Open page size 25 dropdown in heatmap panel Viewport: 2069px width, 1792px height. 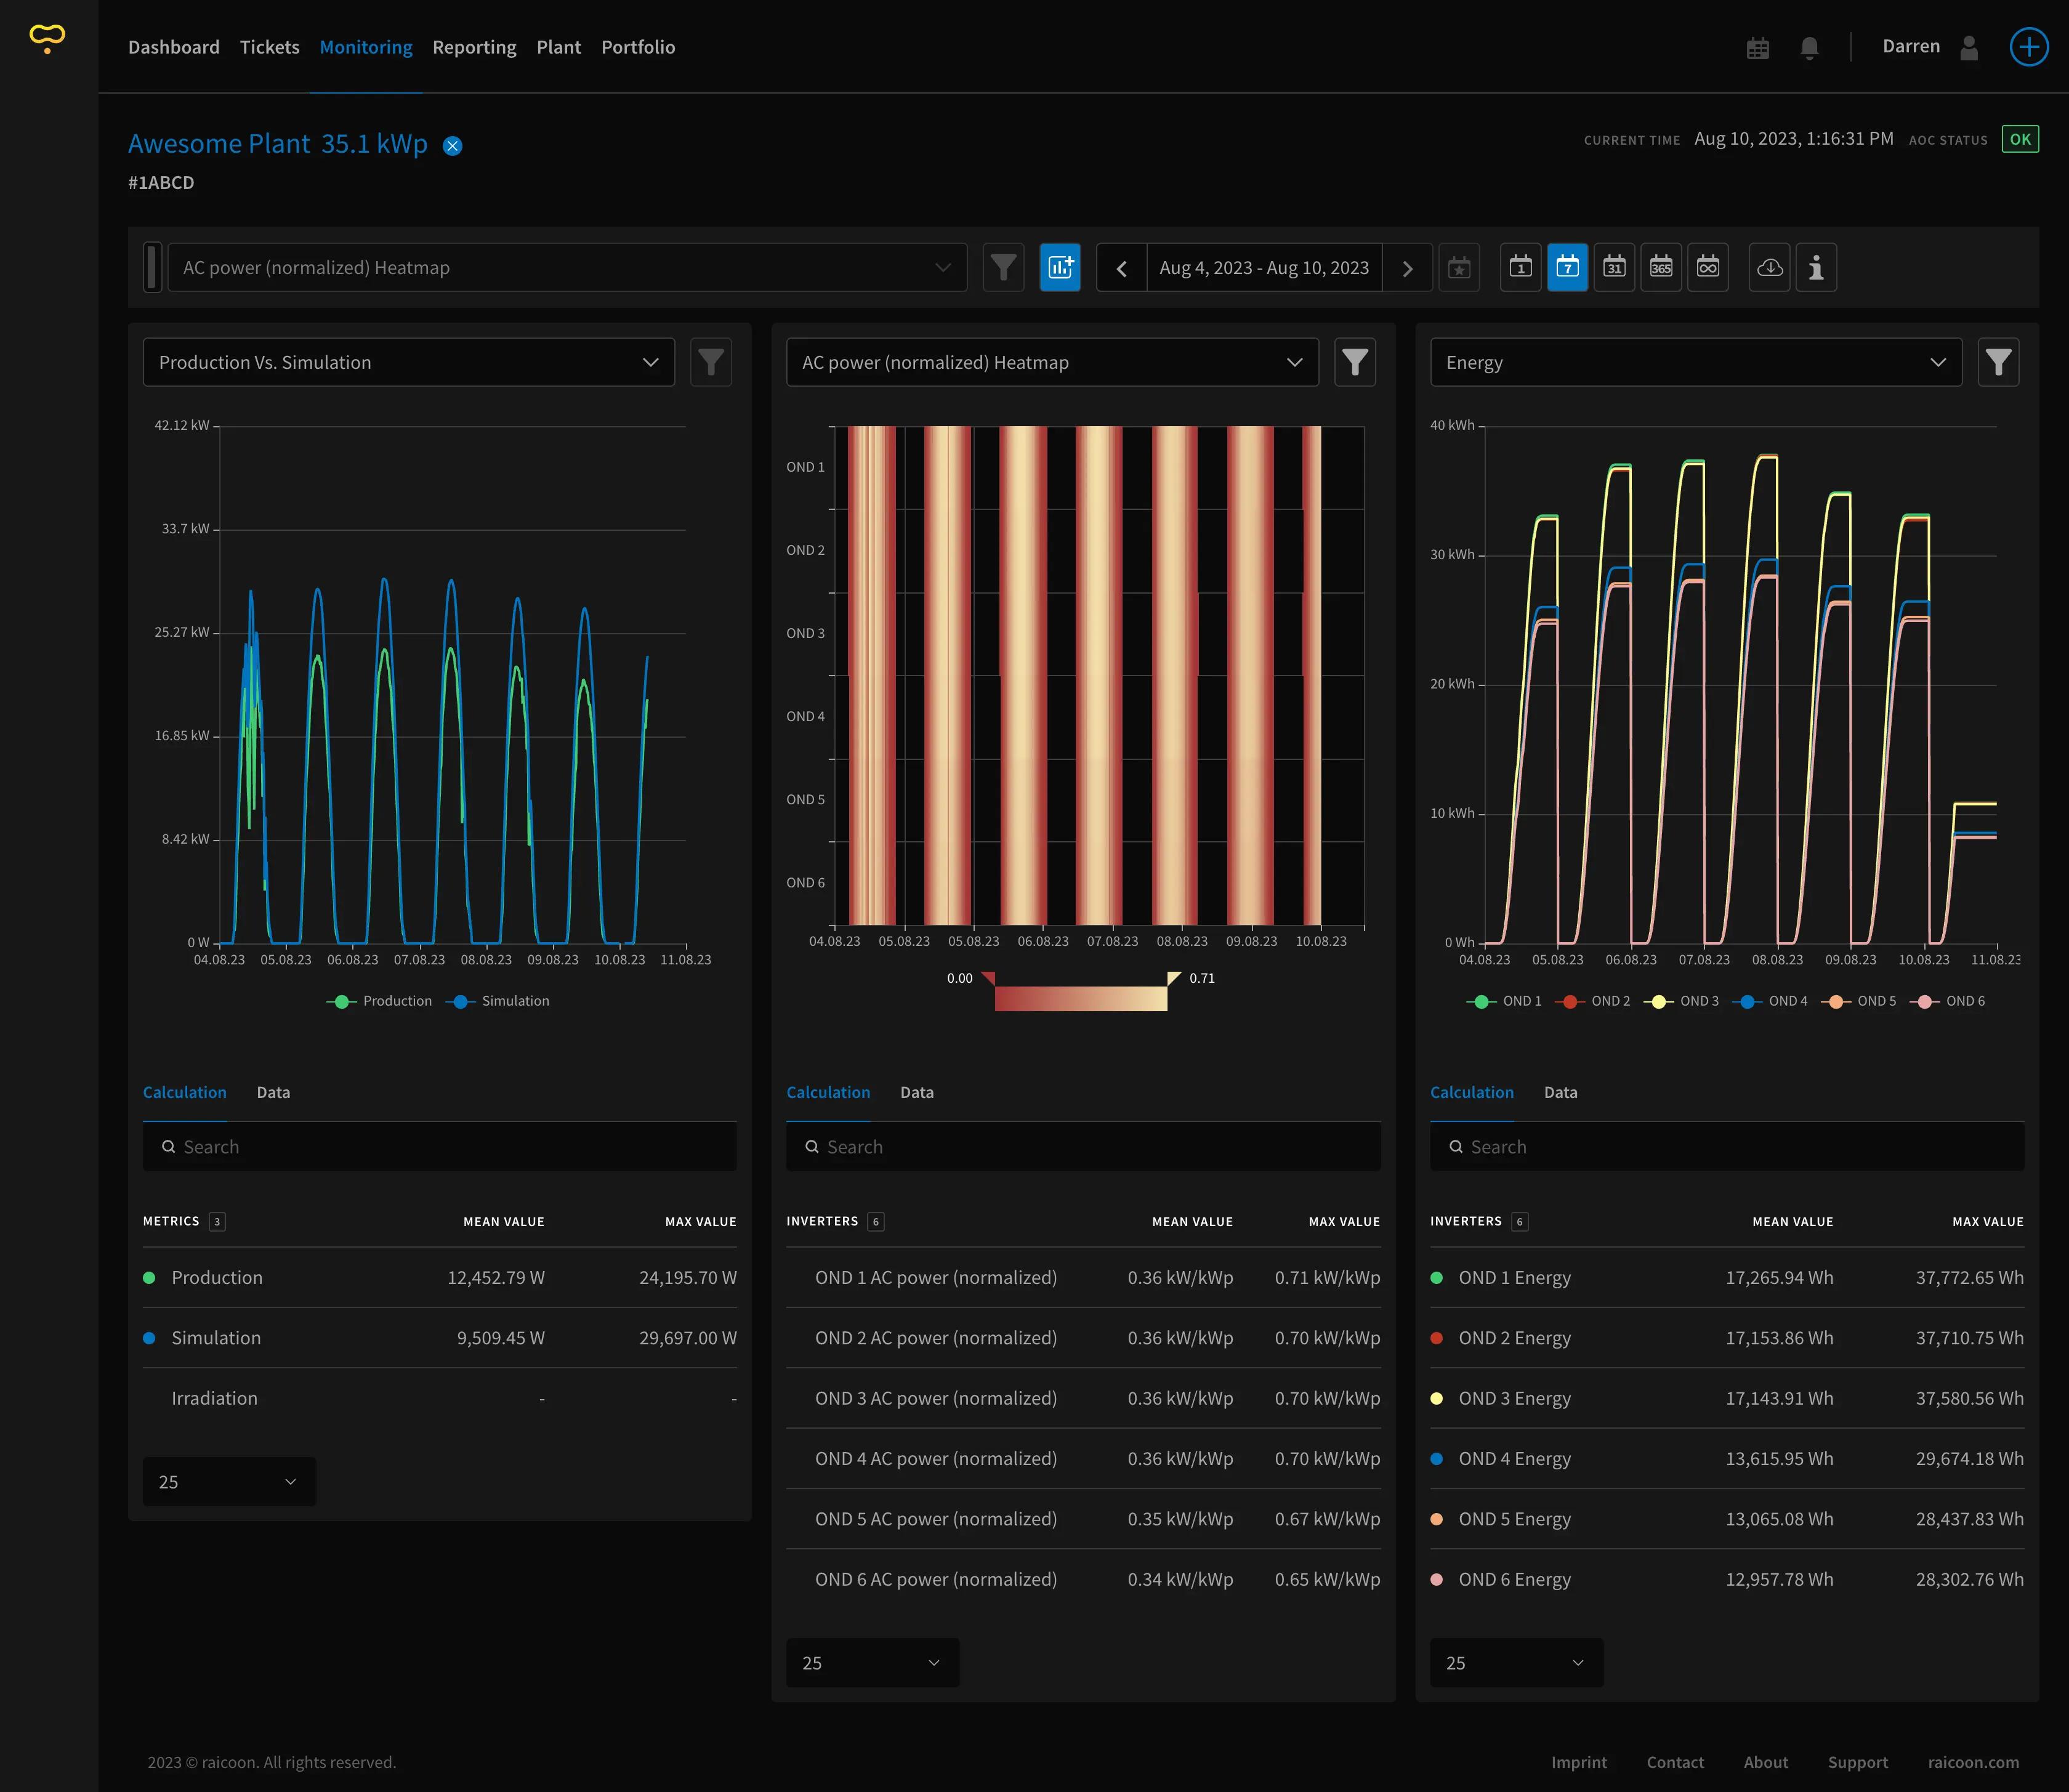[873, 1663]
